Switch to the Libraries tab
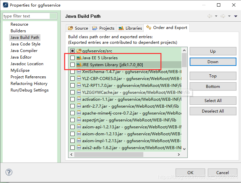The image size is (241, 183). pos(130,28)
